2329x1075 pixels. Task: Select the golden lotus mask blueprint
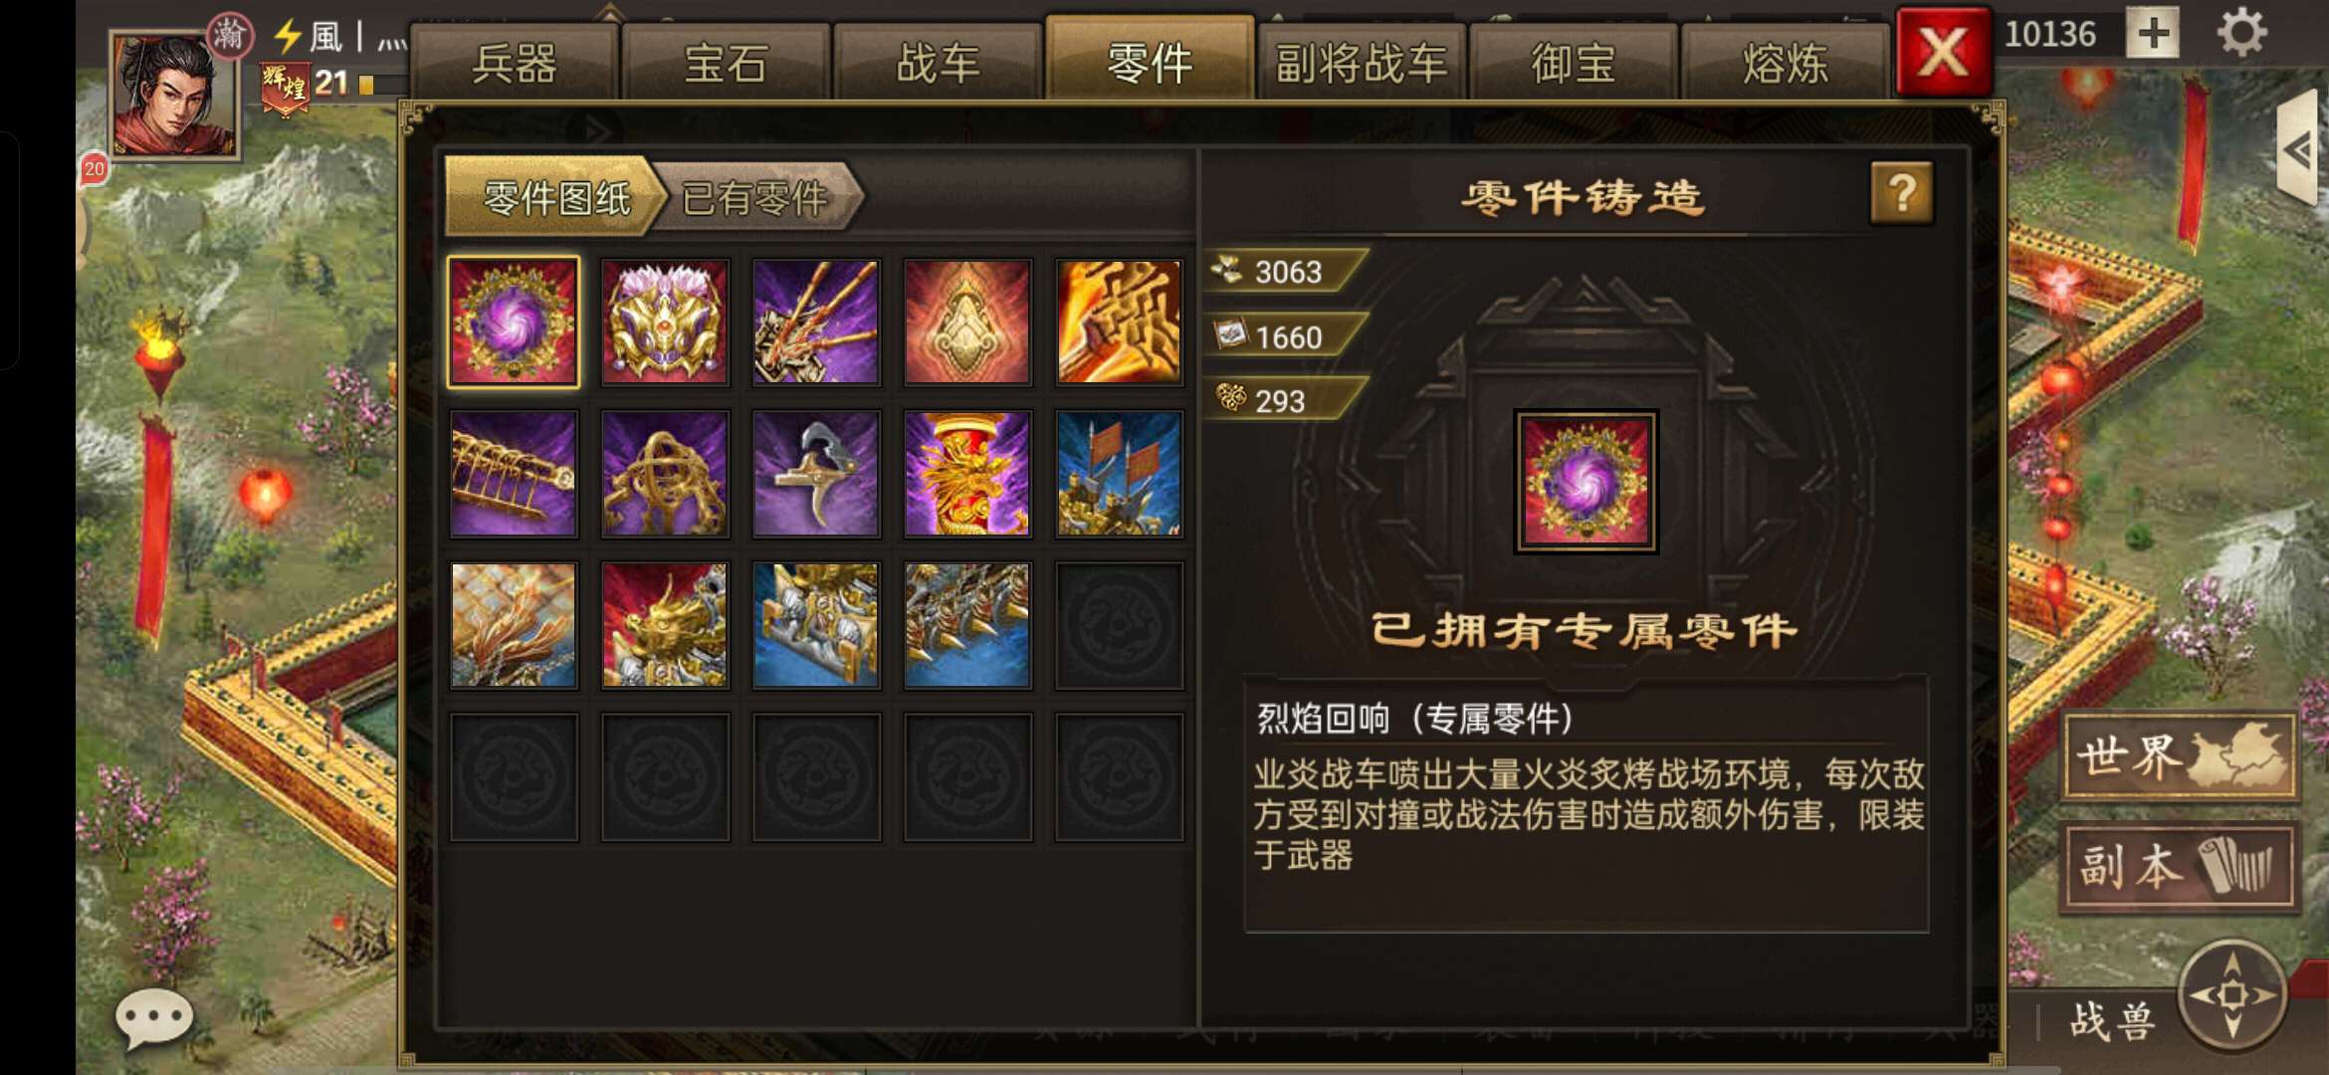(665, 322)
